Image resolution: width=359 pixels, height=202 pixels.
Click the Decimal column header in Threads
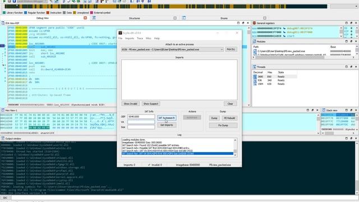[258, 72]
